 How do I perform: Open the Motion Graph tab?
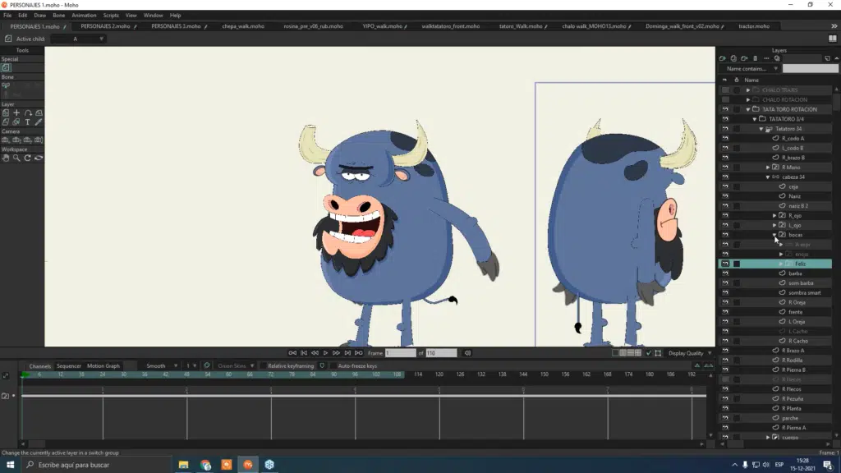point(103,365)
